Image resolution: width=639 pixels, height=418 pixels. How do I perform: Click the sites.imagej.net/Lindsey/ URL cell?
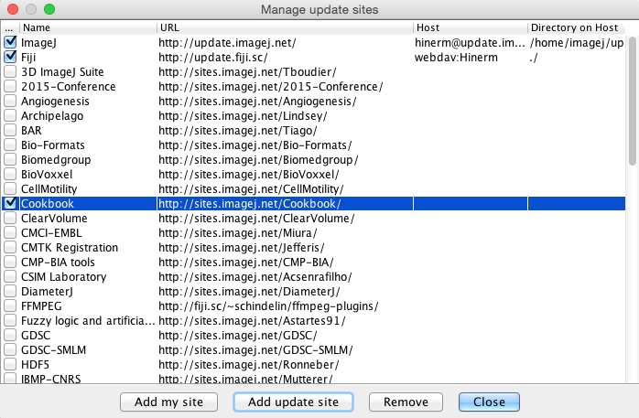coord(286,115)
